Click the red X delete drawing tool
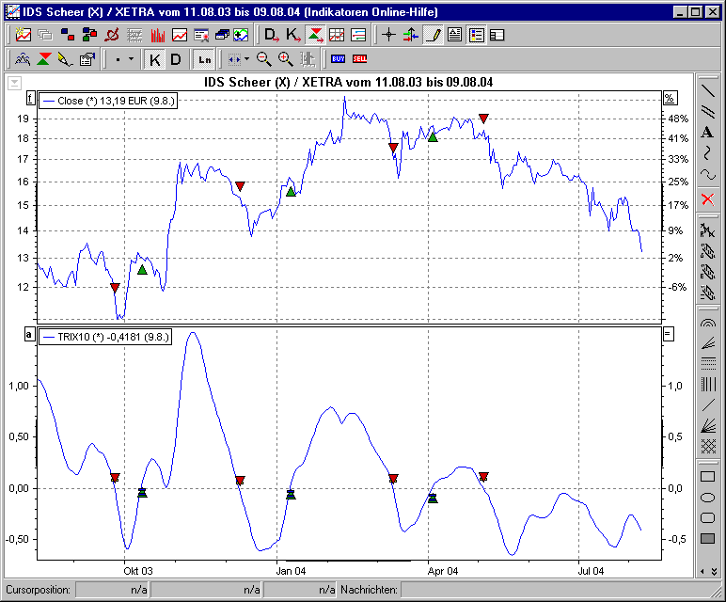 (707, 199)
